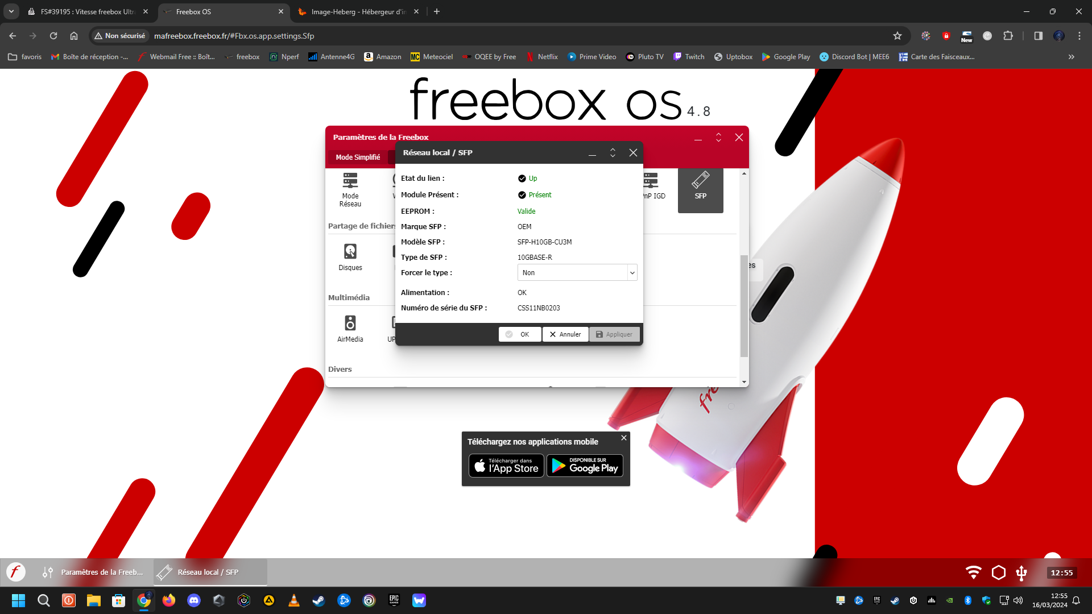Open the Freebox start menu logo
Screen dimensions: 1092x614
[16, 572]
